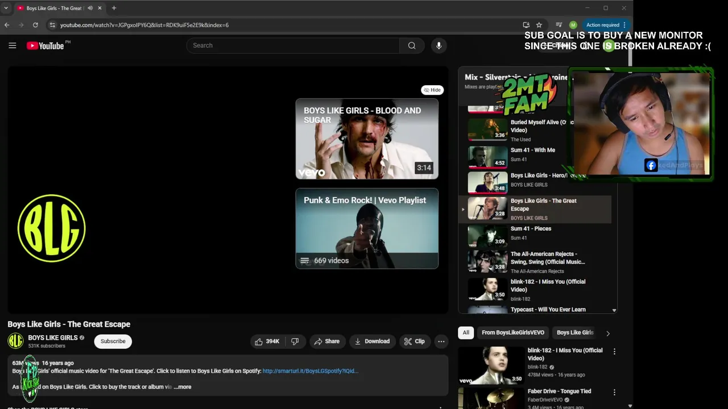
Task: Open the tab search dropdown arrow
Action: pyautogui.click(x=6, y=8)
